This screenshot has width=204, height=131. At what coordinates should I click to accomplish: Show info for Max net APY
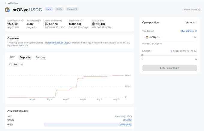click(x=22, y=21)
